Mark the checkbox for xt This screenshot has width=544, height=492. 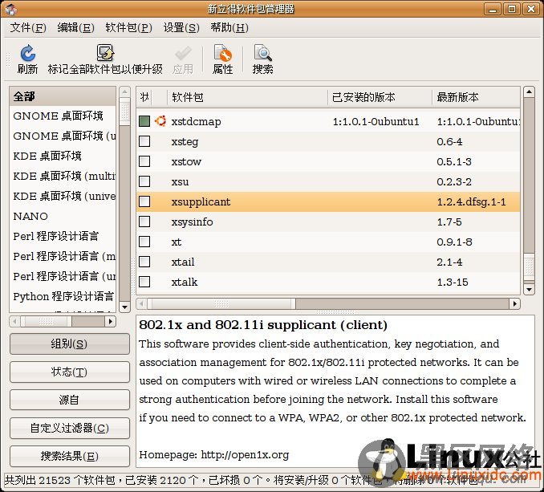(144, 242)
